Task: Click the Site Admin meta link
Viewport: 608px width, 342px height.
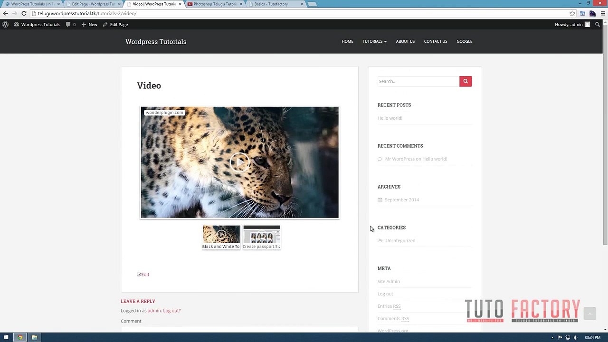Action: click(x=389, y=281)
